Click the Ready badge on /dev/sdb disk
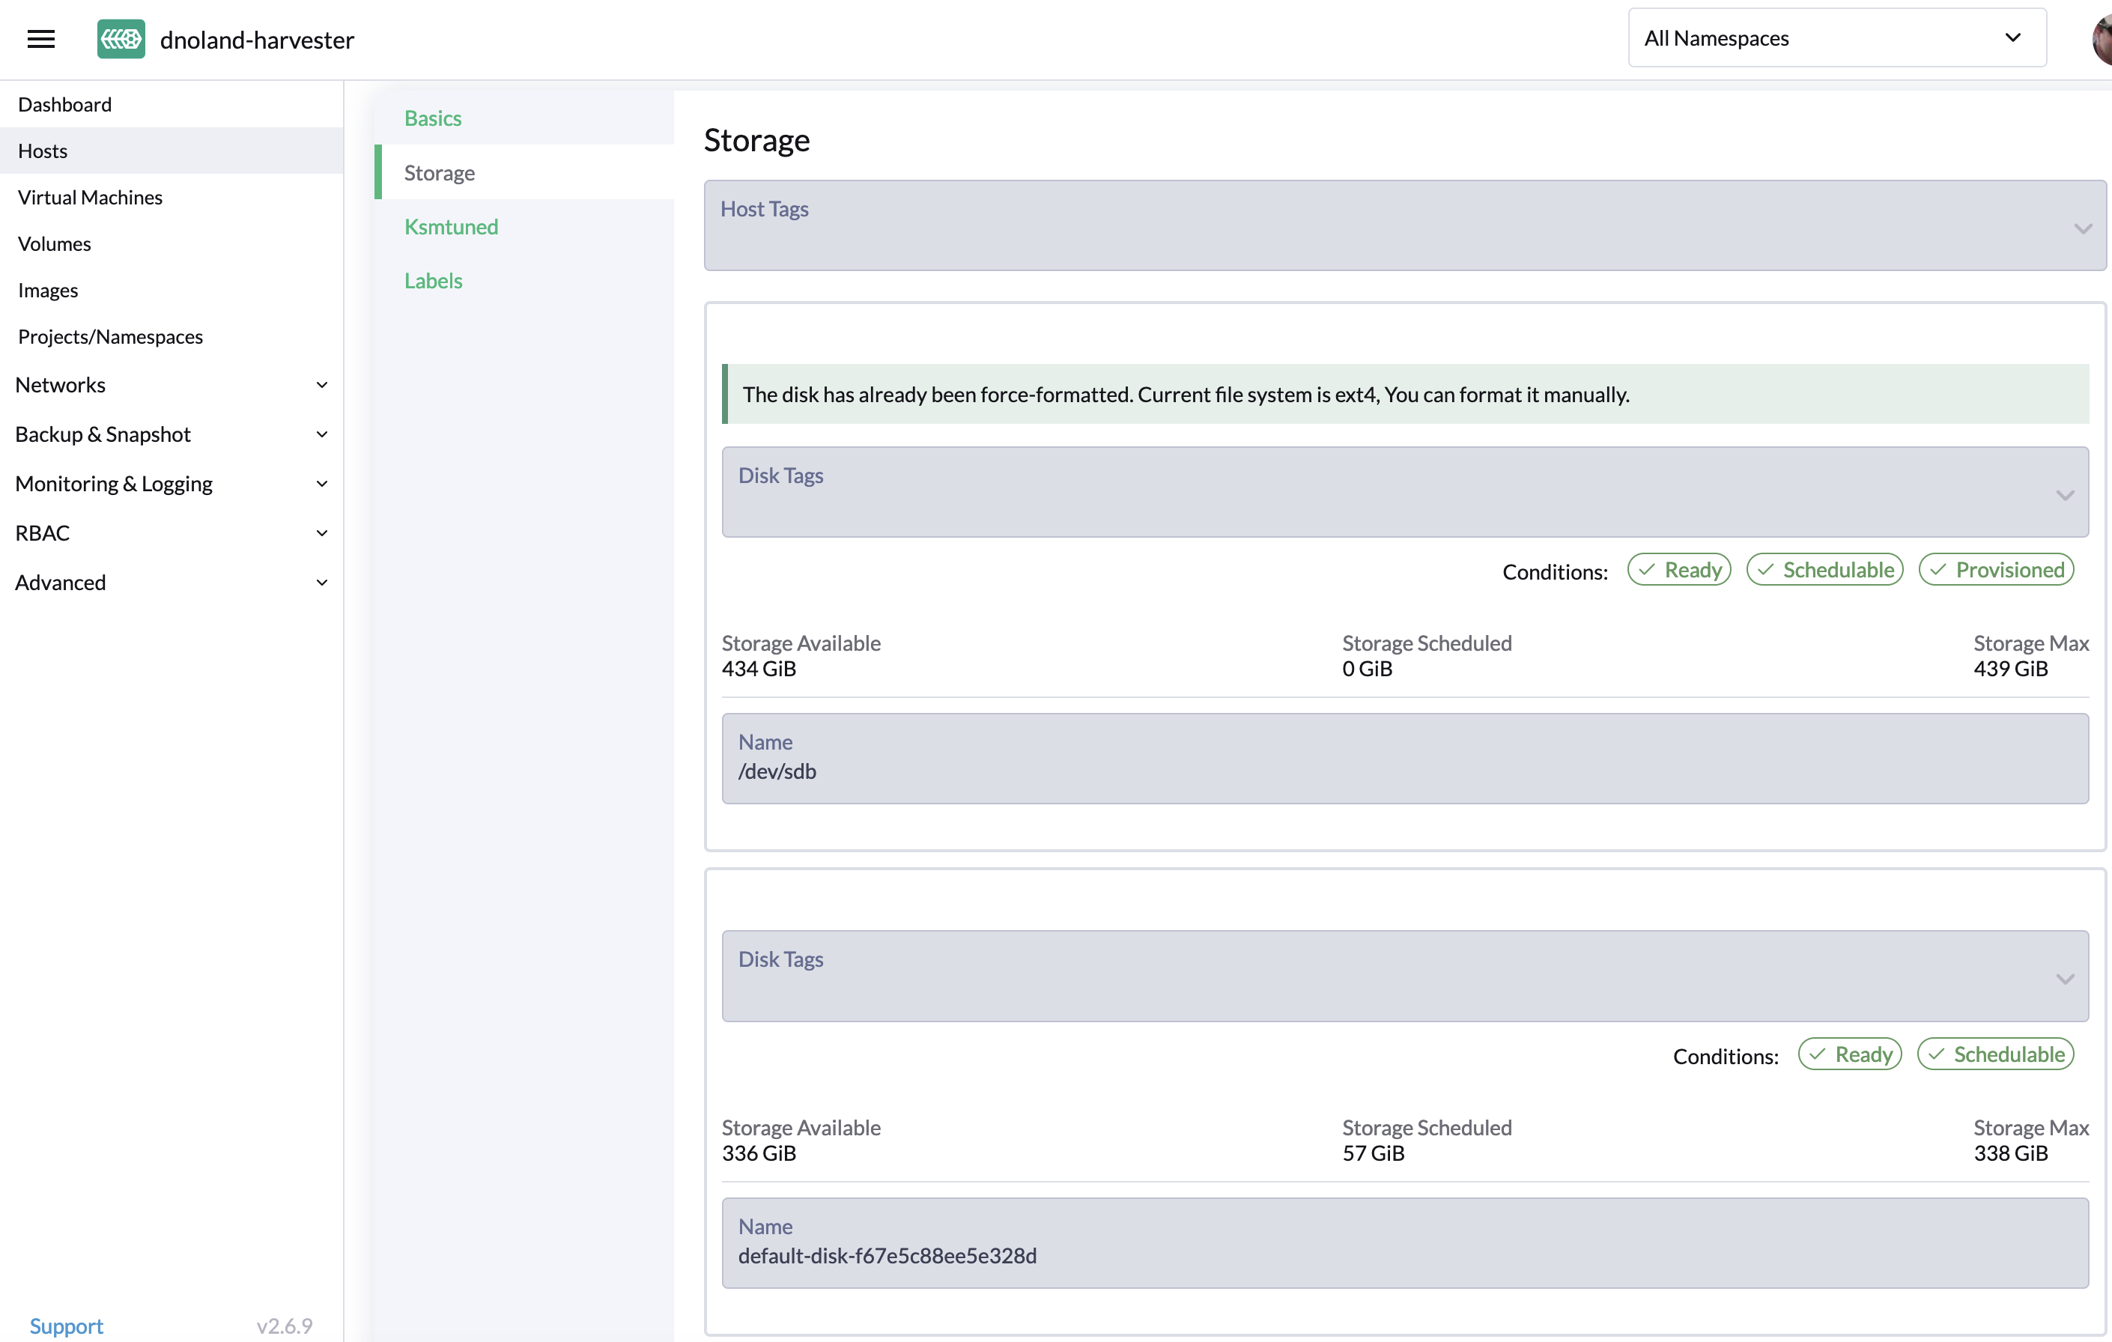This screenshot has height=1342, width=2112. [1678, 570]
